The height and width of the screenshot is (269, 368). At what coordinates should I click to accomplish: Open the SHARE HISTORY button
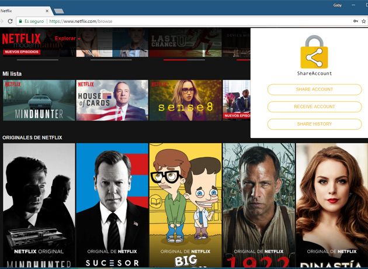pos(314,124)
